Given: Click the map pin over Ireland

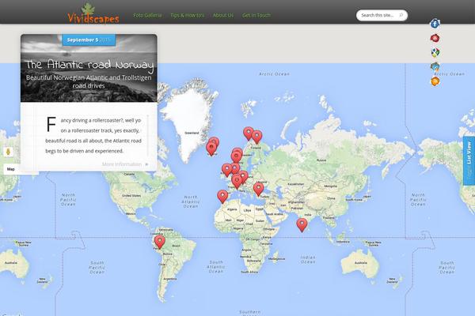Looking at the screenshot, I should click(x=226, y=170).
